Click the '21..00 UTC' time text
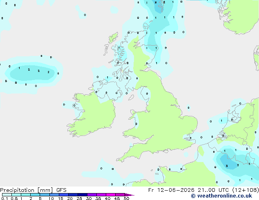259x200 pixels. click(213, 190)
